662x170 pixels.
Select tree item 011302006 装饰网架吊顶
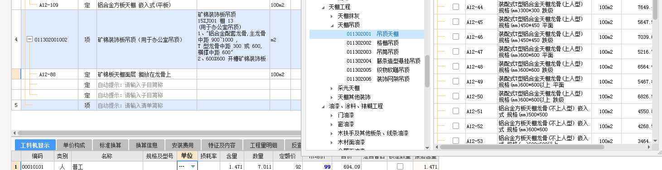point(378,79)
